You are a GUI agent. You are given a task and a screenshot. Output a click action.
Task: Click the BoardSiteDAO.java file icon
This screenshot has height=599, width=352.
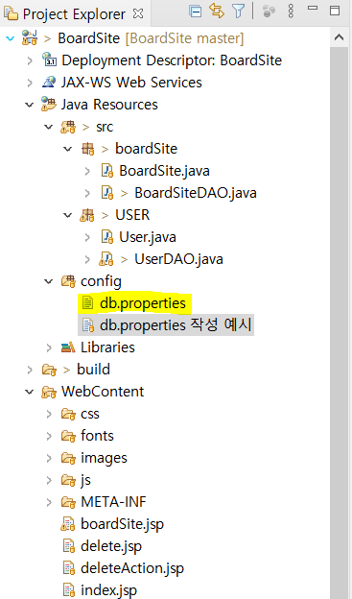click(107, 193)
